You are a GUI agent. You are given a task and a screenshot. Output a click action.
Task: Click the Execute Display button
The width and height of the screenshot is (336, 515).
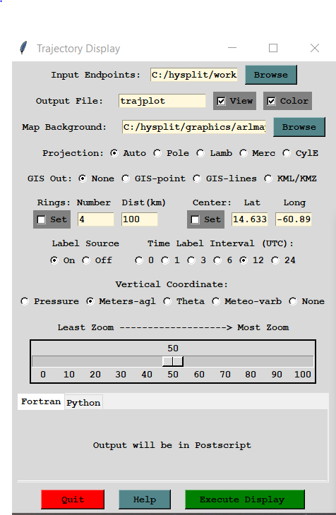pos(245,499)
